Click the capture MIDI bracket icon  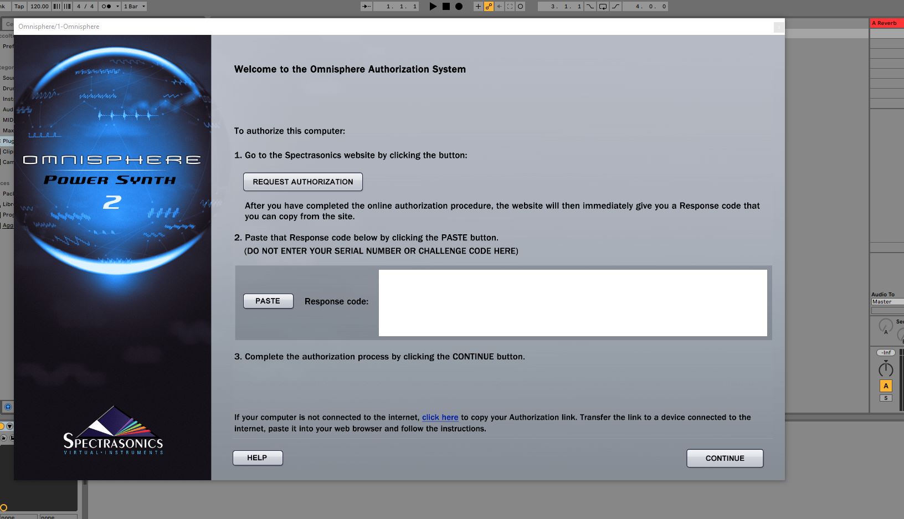click(510, 7)
